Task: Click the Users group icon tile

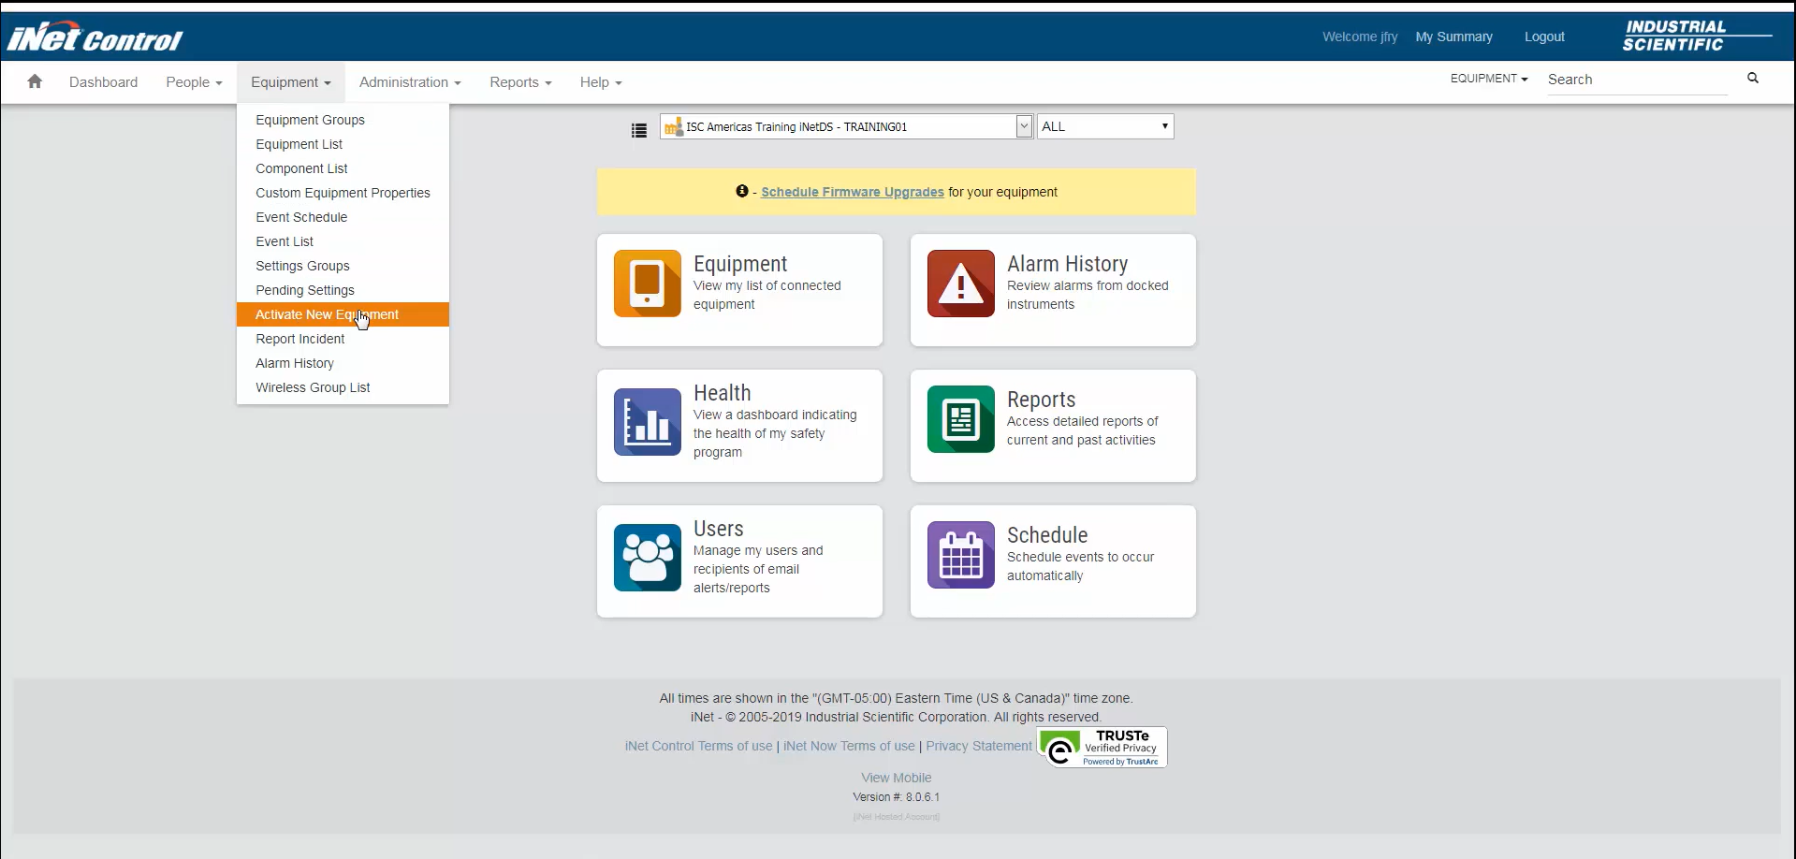Action: (x=647, y=558)
